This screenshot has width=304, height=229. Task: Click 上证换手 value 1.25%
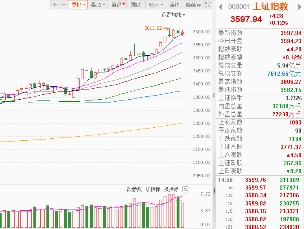click(x=293, y=98)
